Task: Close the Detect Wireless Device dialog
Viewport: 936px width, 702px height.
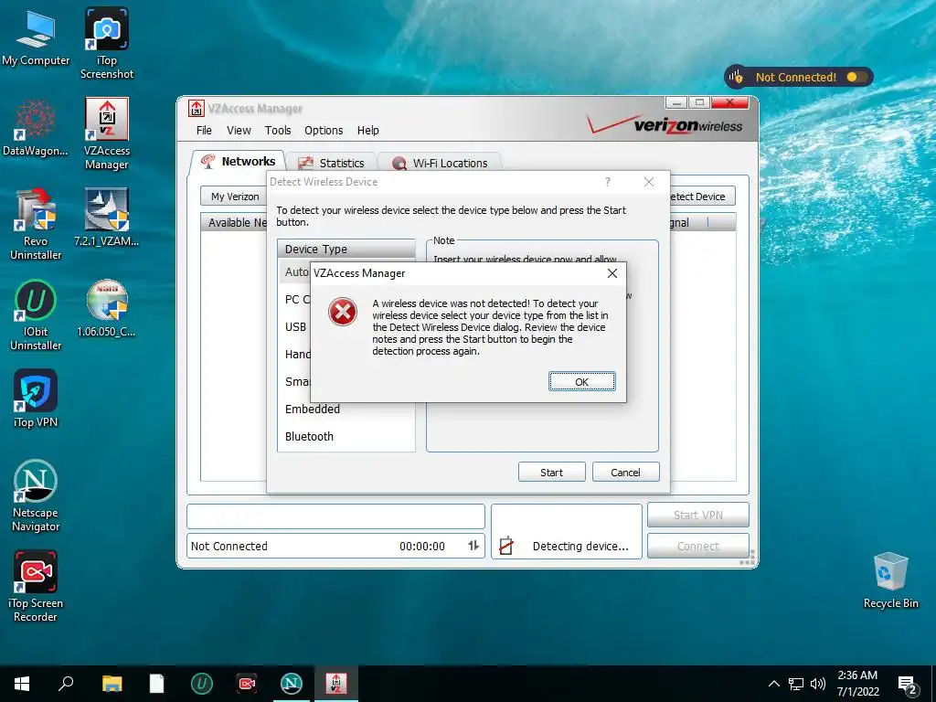Action: pyautogui.click(x=649, y=182)
